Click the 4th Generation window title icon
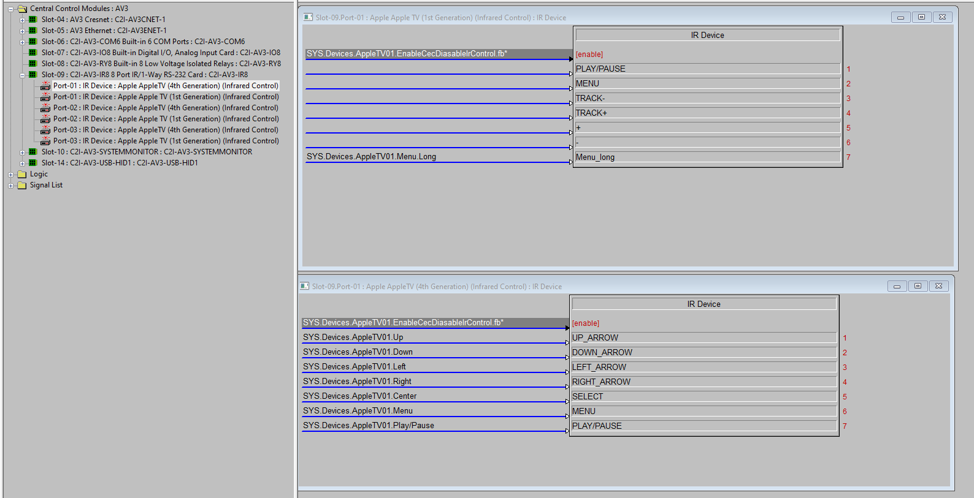974x498 pixels. (x=304, y=286)
